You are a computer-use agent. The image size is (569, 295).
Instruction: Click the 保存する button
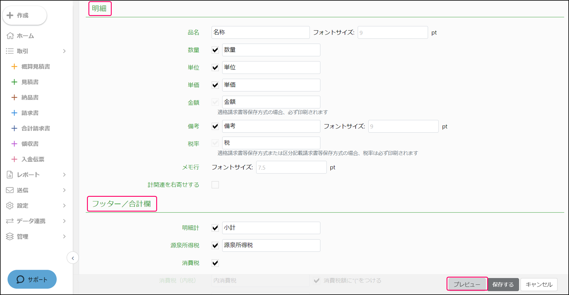pyautogui.click(x=503, y=285)
